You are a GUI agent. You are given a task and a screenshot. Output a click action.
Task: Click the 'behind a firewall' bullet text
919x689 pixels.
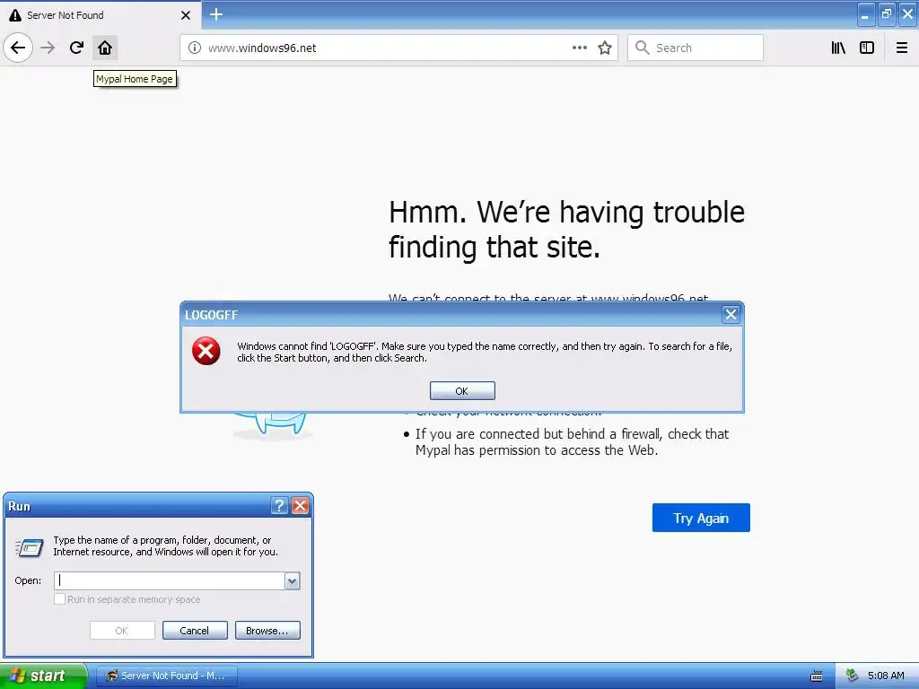pos(572,441)
